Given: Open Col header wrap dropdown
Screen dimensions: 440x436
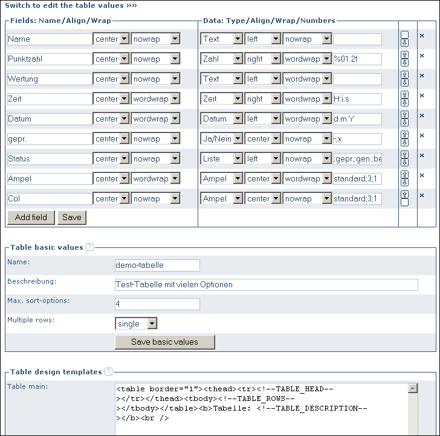Looking at the screenshot, I should point(155,198).
